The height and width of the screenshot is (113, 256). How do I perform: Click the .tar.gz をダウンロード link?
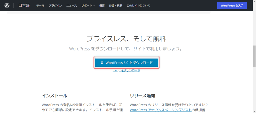point(126,70)
